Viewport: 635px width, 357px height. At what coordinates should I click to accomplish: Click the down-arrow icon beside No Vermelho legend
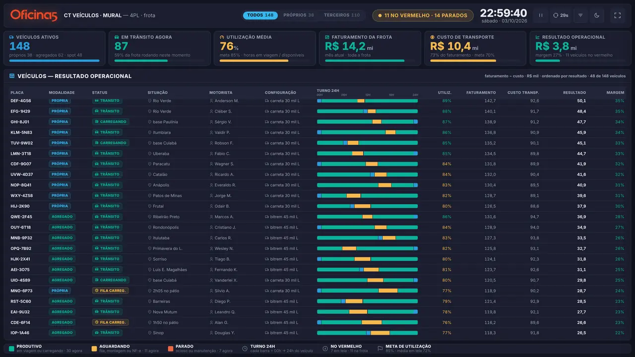click(x=325, y=349)
